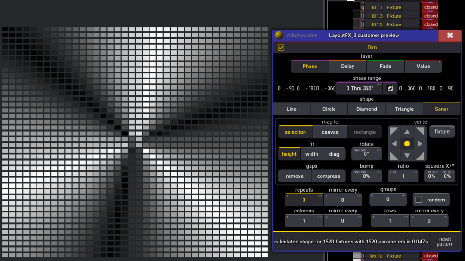The image size is (465, 261).
Task: Edit the columns value field
Action: click(304, 221)
